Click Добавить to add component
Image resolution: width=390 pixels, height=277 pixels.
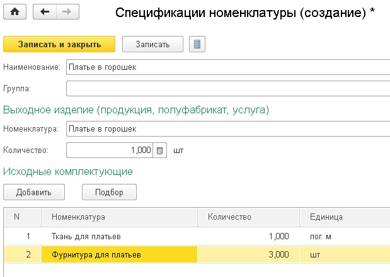34,192
